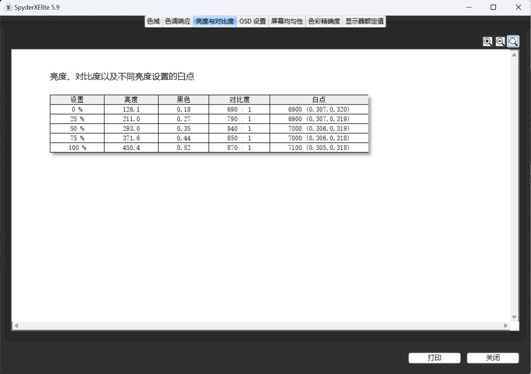Click the 黑色 column header
This screenshot has width=531, height=374.
click(x=184, y=99)
